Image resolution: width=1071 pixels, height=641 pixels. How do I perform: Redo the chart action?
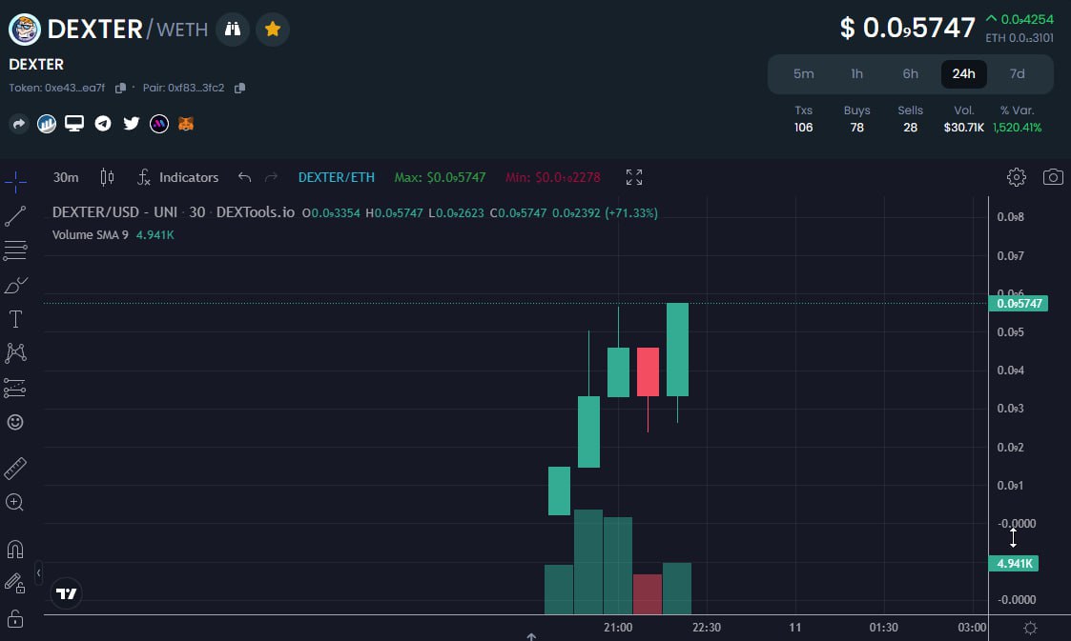coord(271,177)
